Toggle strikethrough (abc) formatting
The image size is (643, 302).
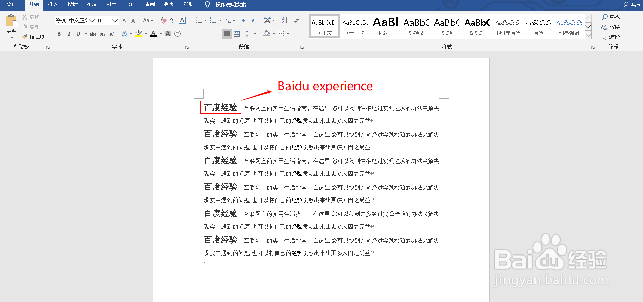coord(93,34)
